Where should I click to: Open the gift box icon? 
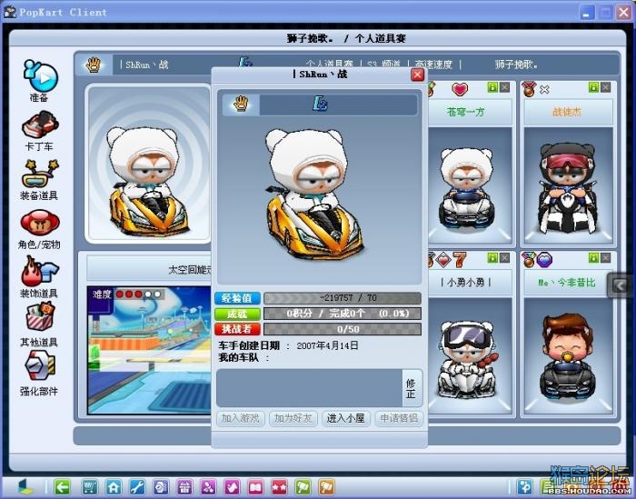184,487
